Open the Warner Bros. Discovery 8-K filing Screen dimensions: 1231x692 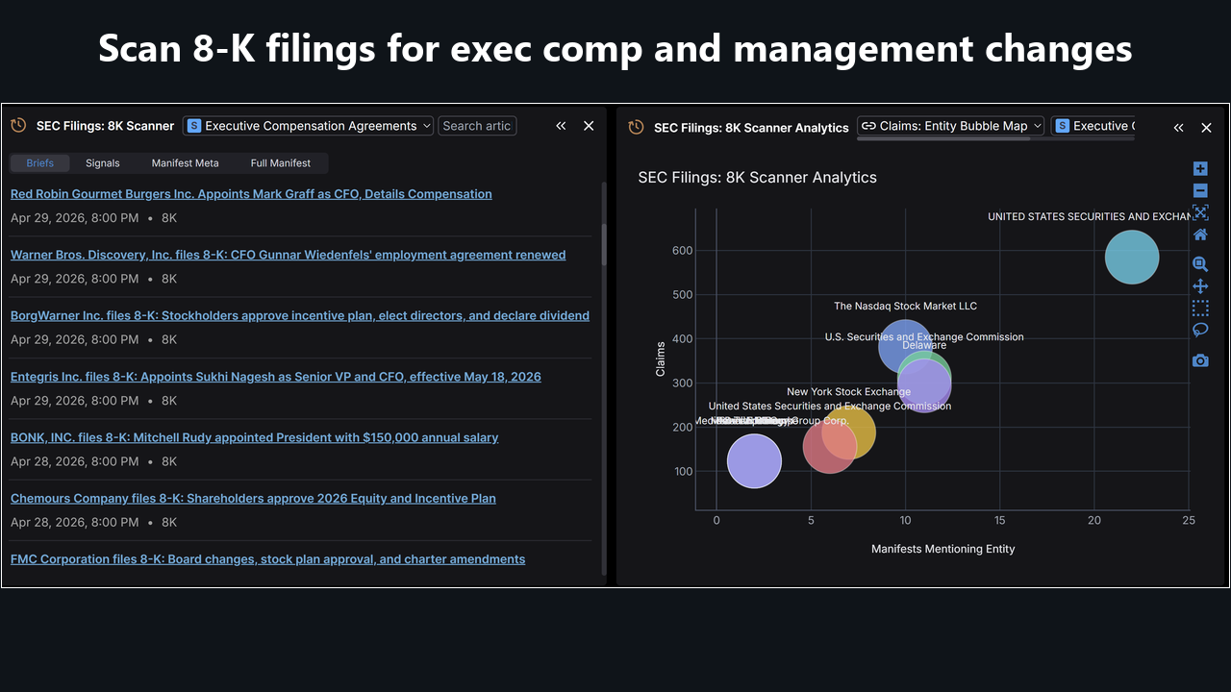289,255
